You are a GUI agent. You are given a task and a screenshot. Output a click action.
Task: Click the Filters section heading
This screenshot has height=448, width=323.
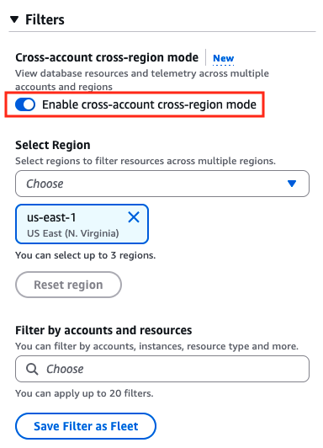(45, 19)
